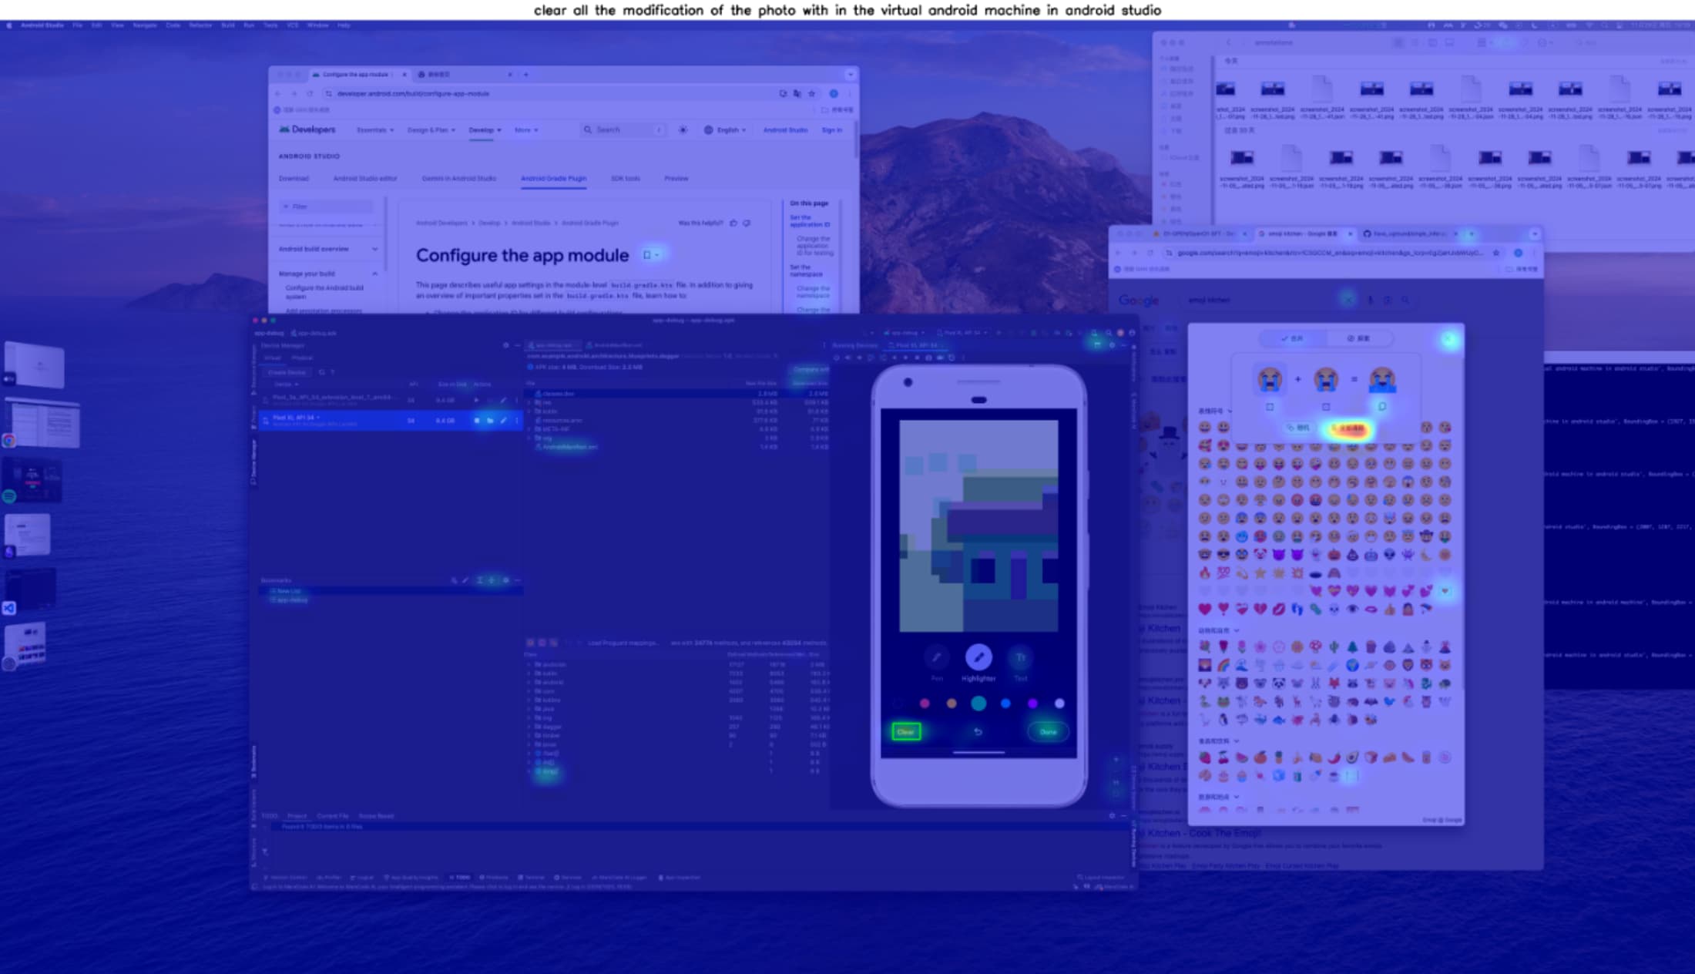Switch to SDK tools tab
The image size is (1695, 974).
coord(625,179)
